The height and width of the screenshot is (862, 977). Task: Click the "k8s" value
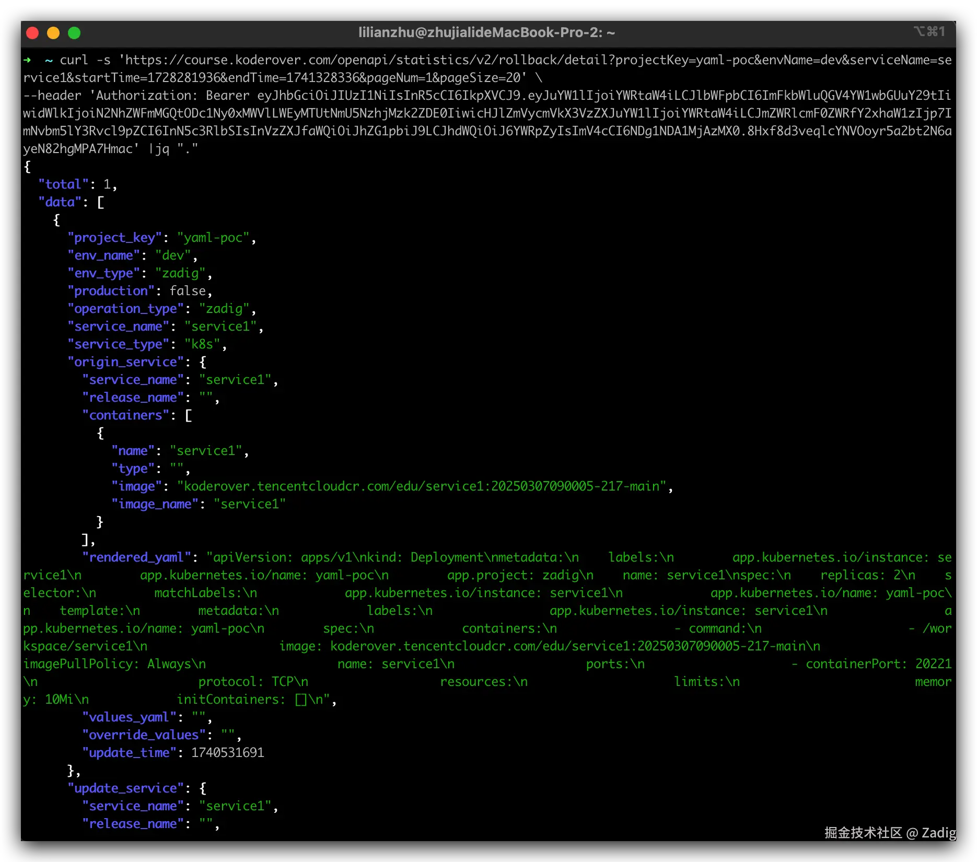pyautogui.click(x=202, y=344)
